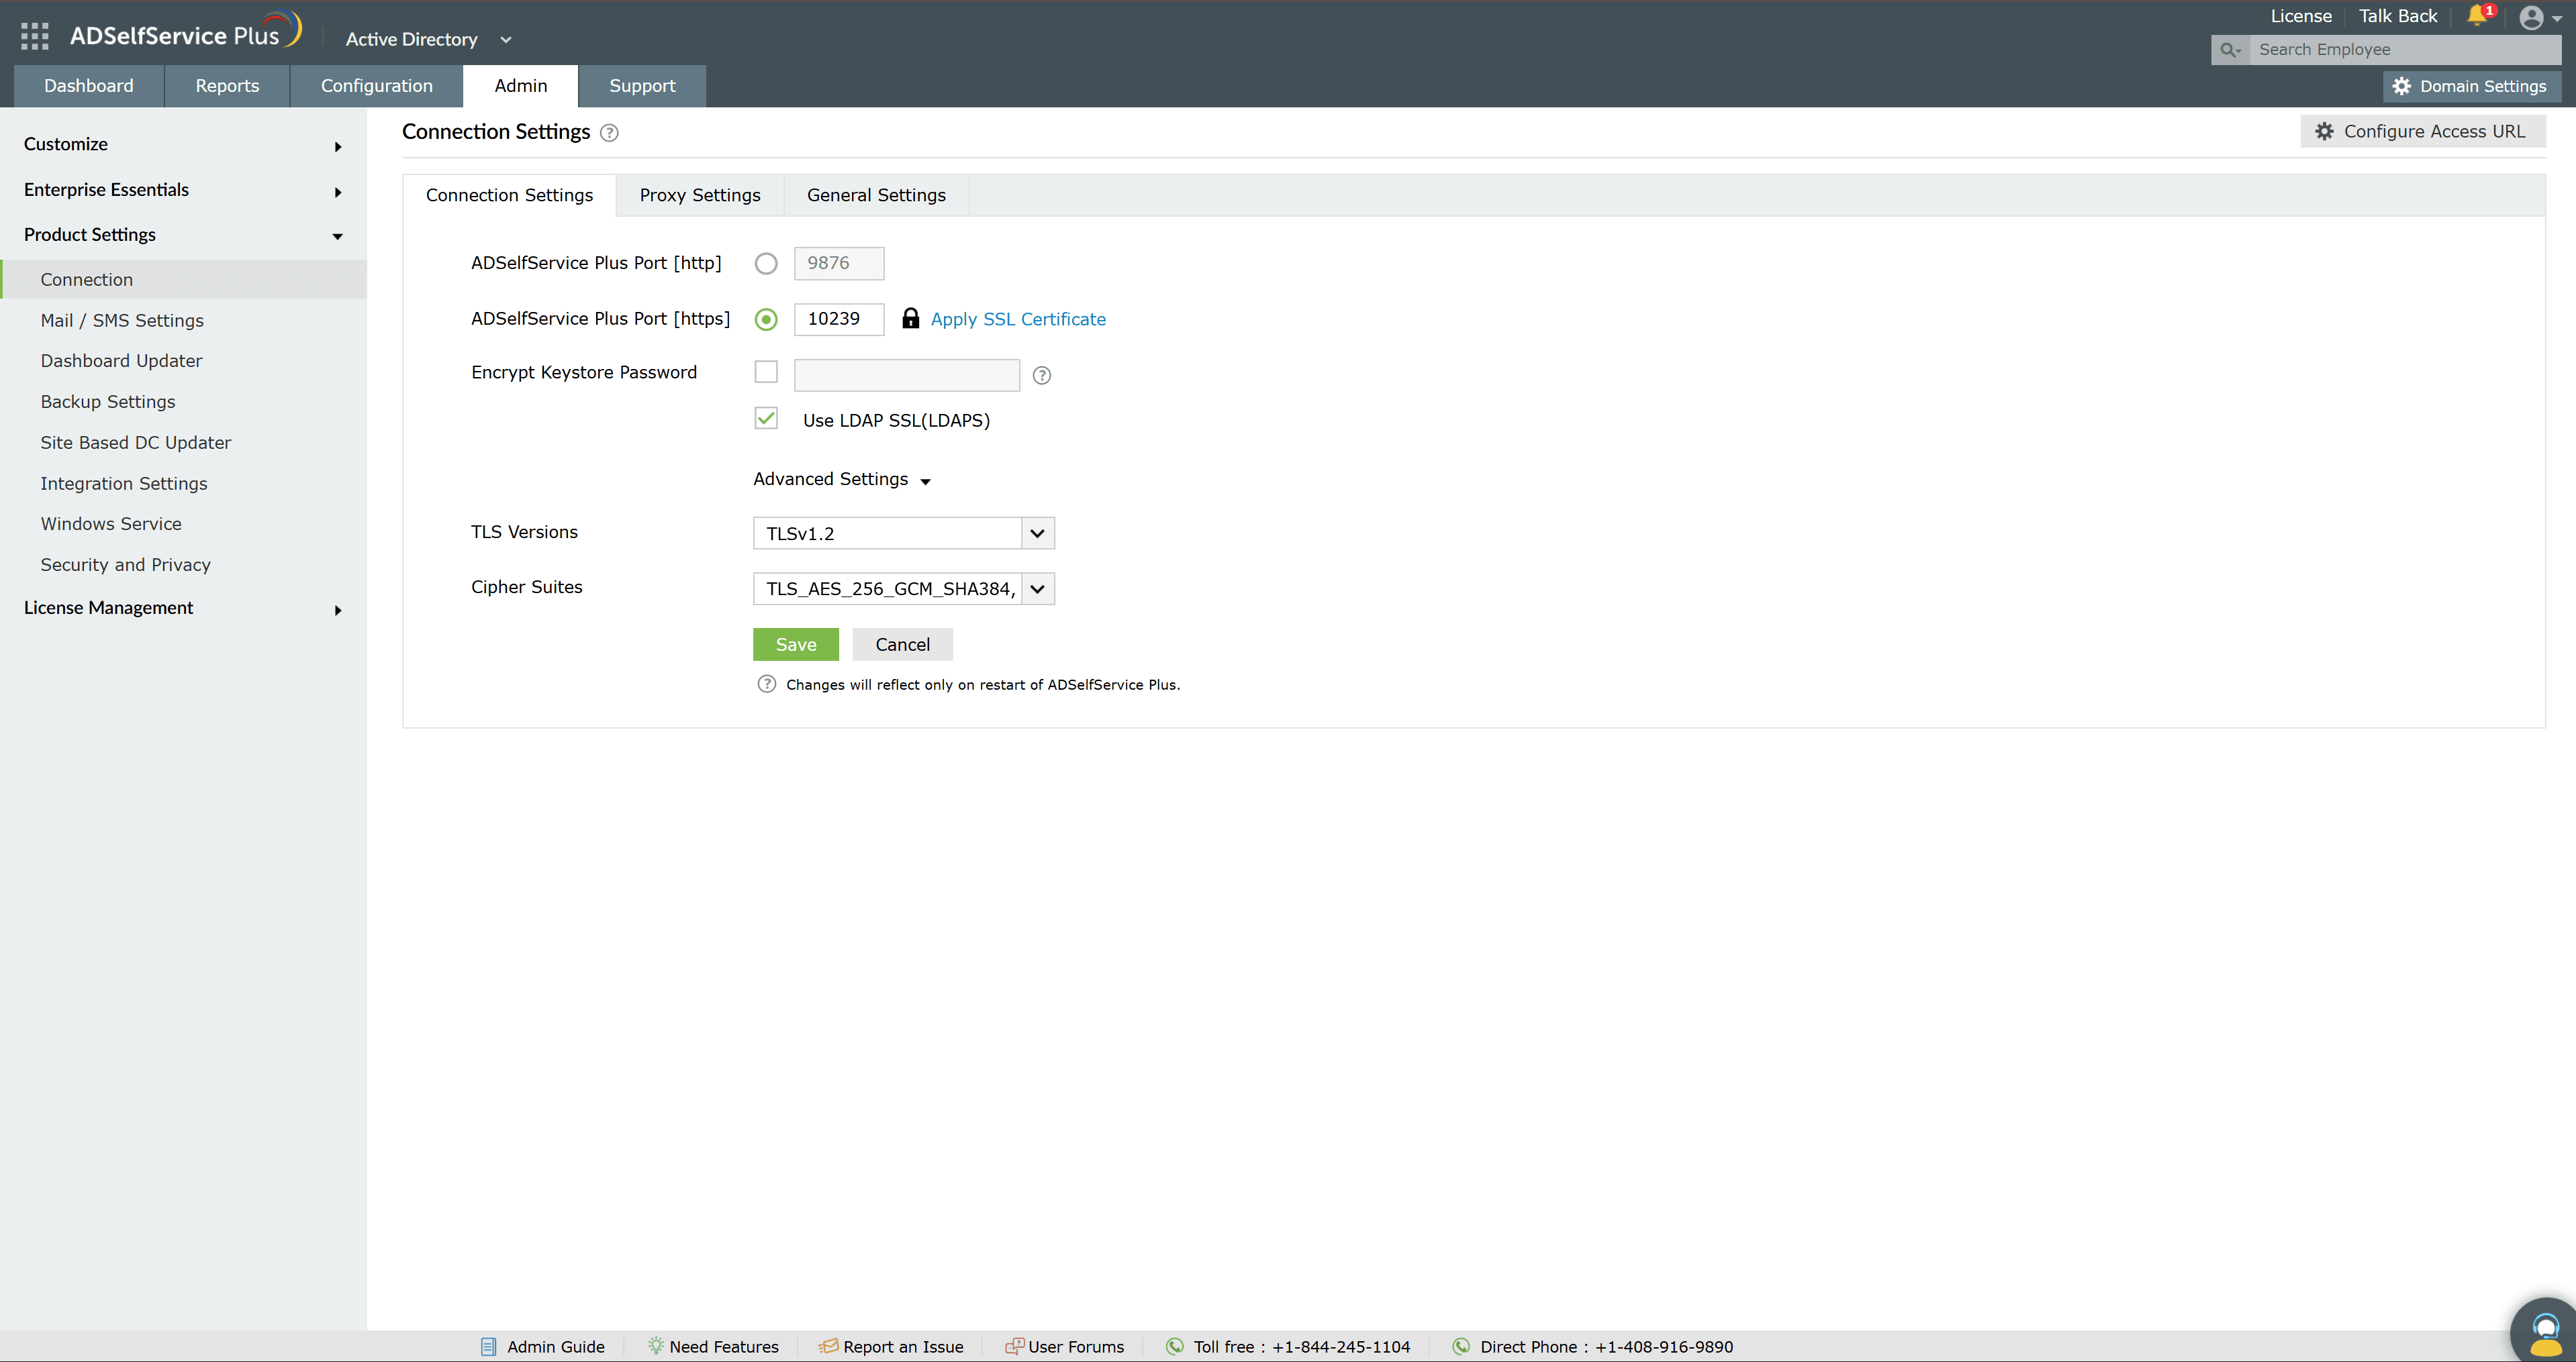Select the https port radio button
Image resolution: width=2576 pixels, height=1362 pixels.
766,320
